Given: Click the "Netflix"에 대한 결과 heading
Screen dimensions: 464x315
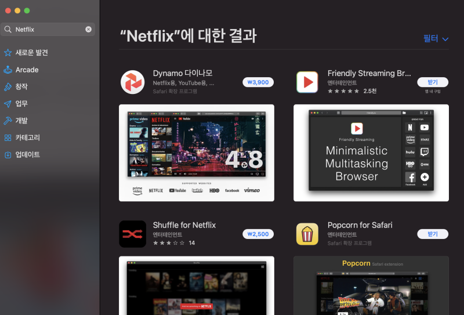Looking at the screenshot, I should (188, 35).
